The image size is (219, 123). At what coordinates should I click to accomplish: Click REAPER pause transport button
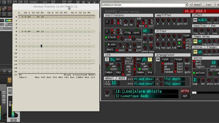(4, 71)
